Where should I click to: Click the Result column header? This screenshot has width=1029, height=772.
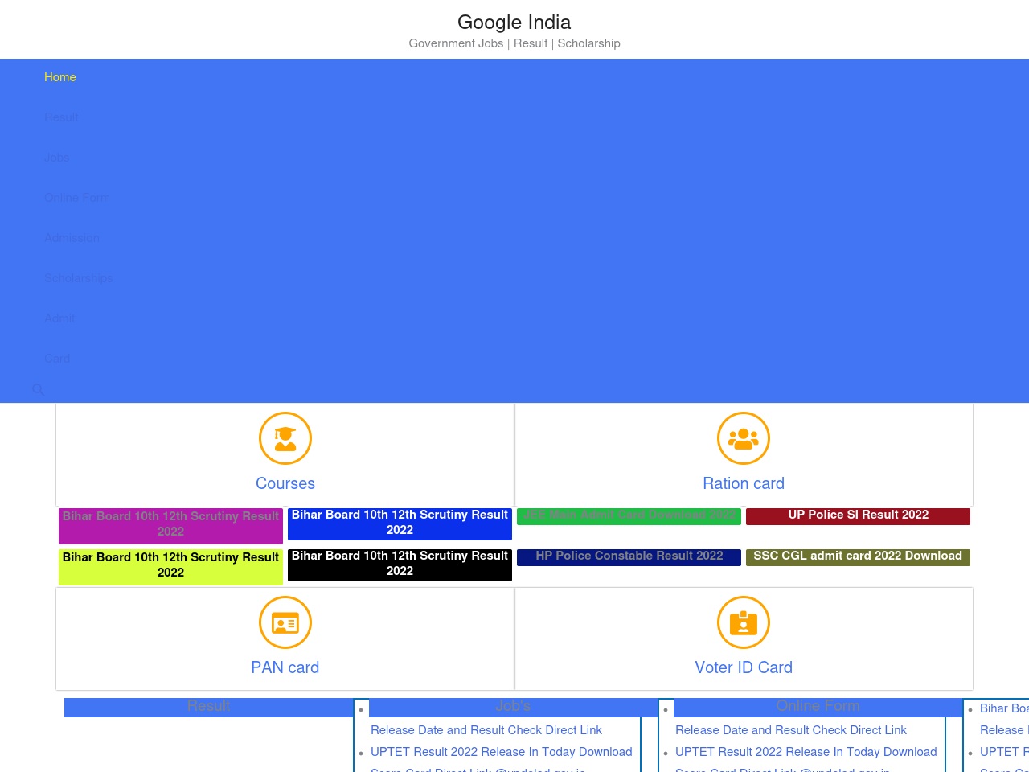click(x=208, y=707)
